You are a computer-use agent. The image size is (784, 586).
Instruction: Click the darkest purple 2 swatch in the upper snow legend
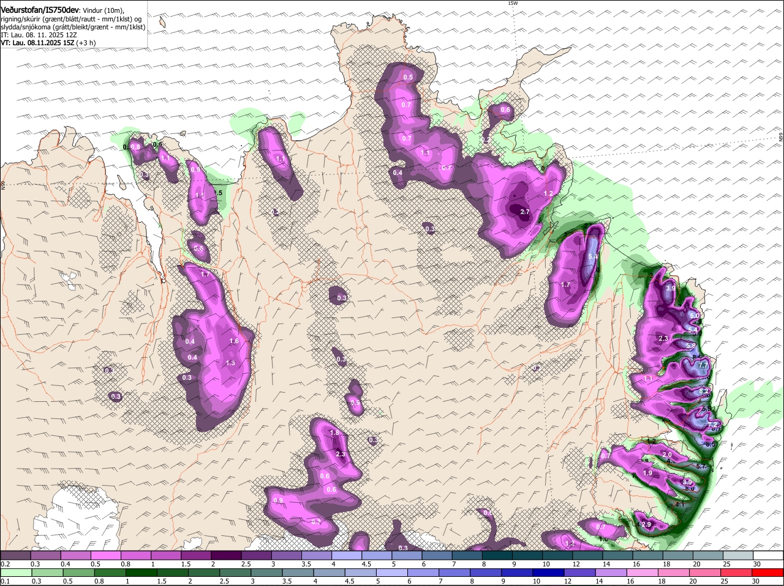pyautogui.click(x=226, y=555)
